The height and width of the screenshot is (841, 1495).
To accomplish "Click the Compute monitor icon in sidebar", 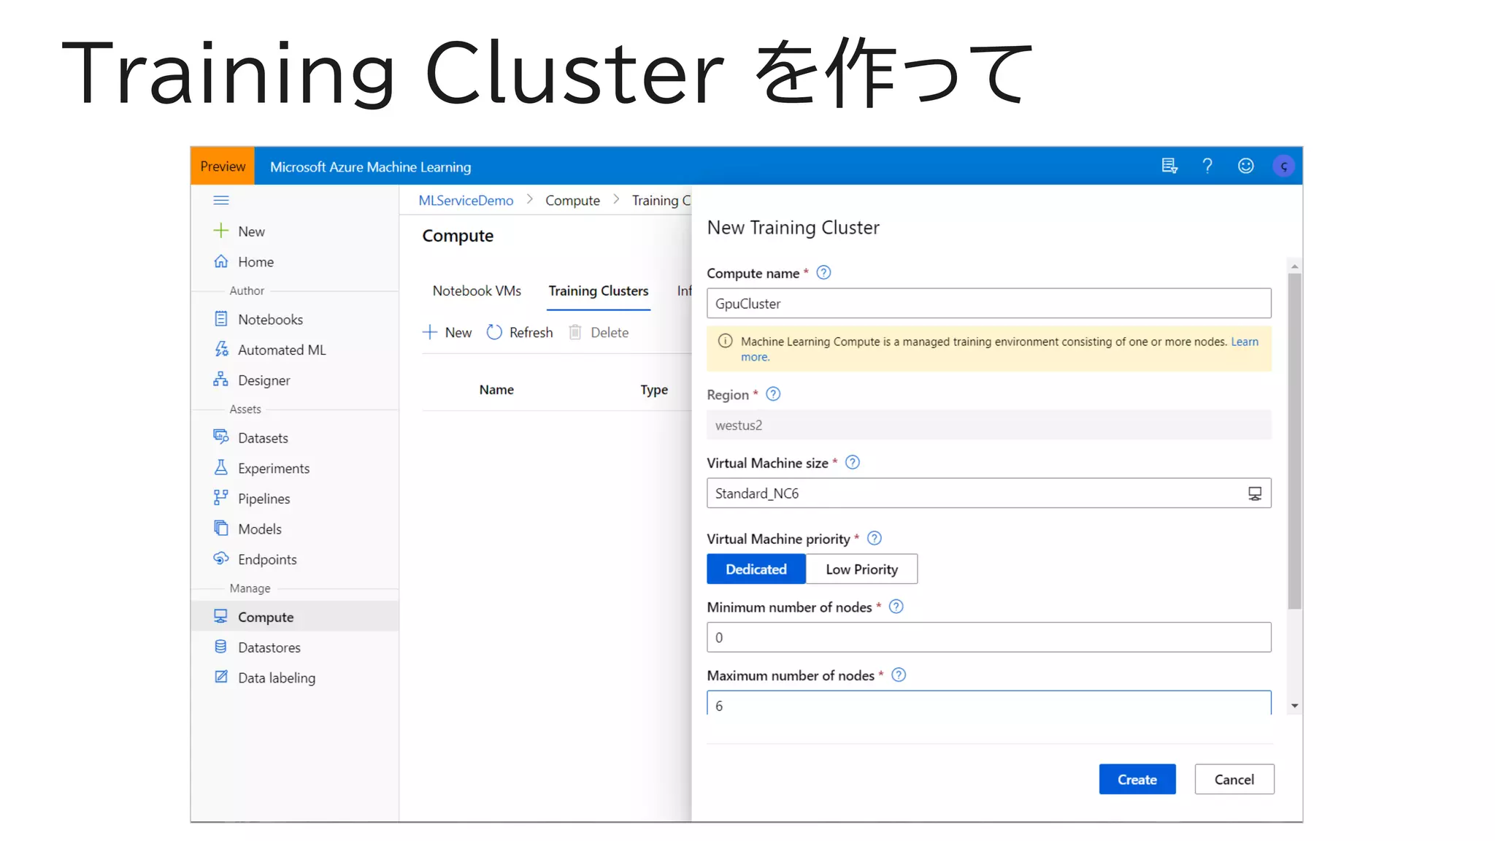I will [221, 617].
